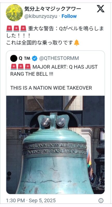Screen dimensions: 112x207
Task: Click the first siren emoji before 重大な警告
Action: tap(9, 29)
